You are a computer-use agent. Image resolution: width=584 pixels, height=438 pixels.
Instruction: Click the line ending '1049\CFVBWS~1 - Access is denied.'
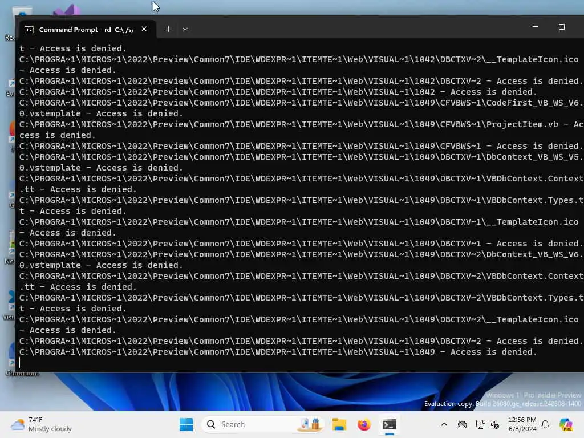pos(300,146)
